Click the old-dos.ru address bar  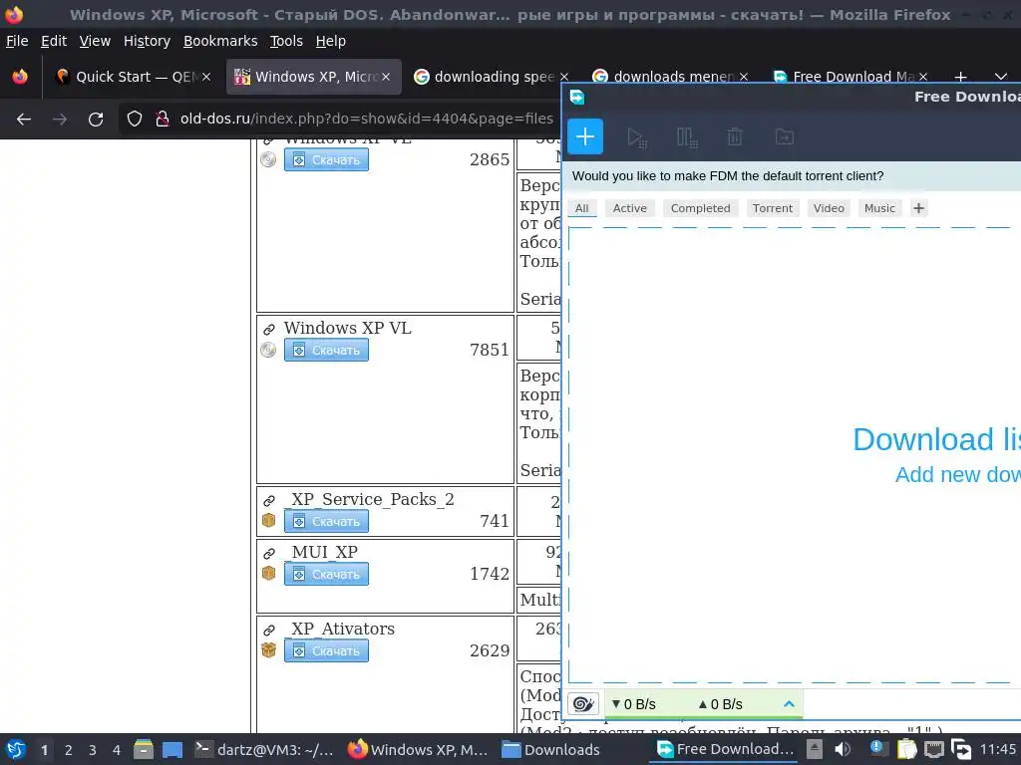pyautogui.click(x=367, y=120)
